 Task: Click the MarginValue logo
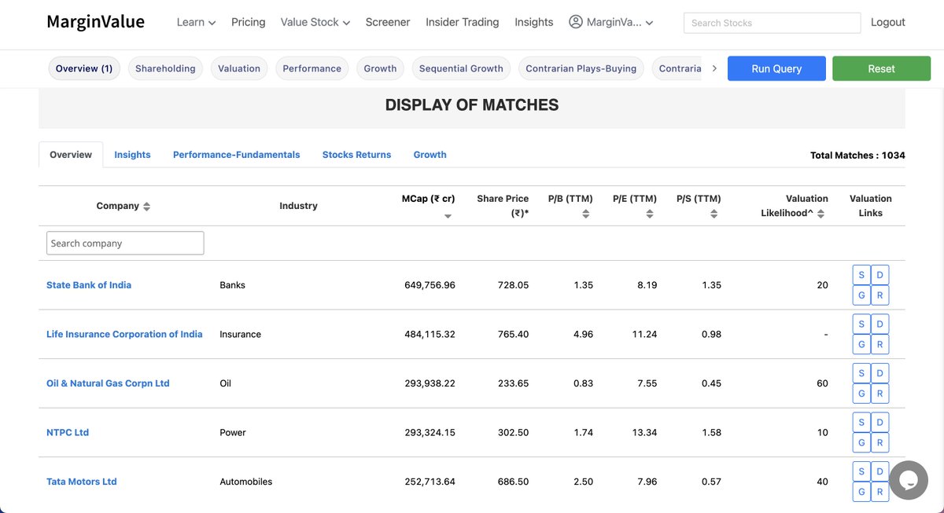coord(96,22)
